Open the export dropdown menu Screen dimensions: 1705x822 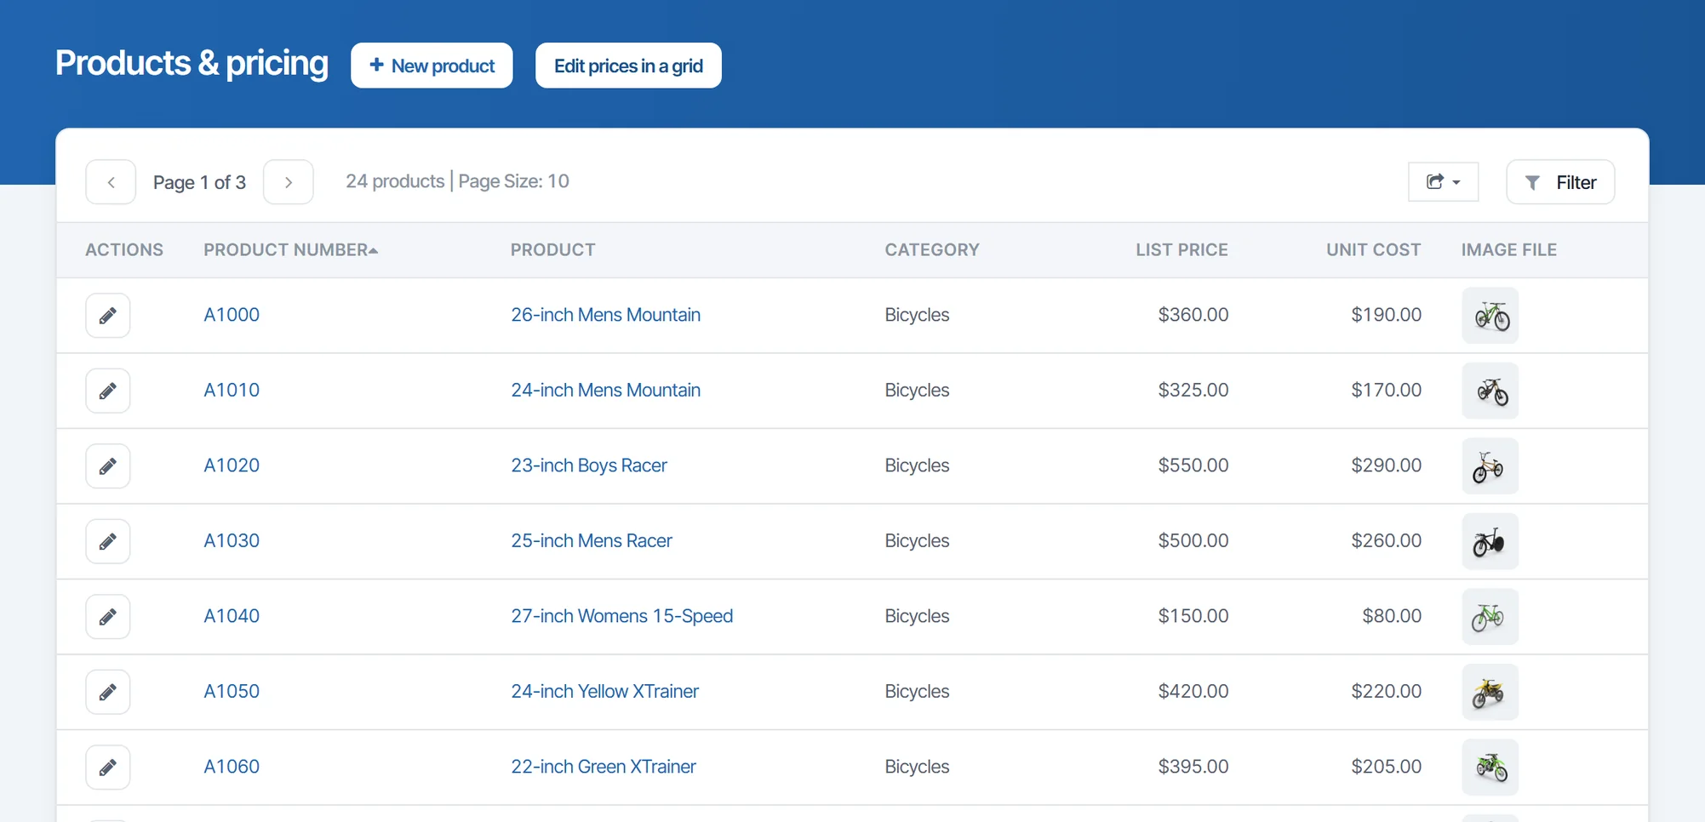(x=1443, y=182)
